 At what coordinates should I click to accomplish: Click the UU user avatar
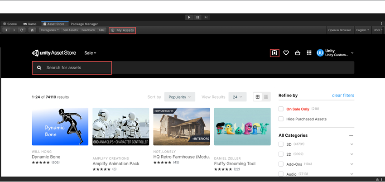(320, 53)
